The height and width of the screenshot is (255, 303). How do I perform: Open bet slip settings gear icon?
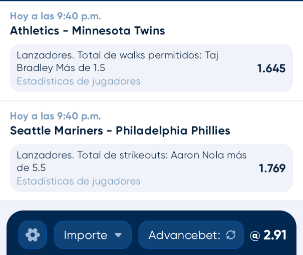tap(33, 235)
